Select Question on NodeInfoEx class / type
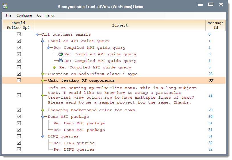Image resolution: width=232 pixels, height=160 pixels. [x=93, y=74]
